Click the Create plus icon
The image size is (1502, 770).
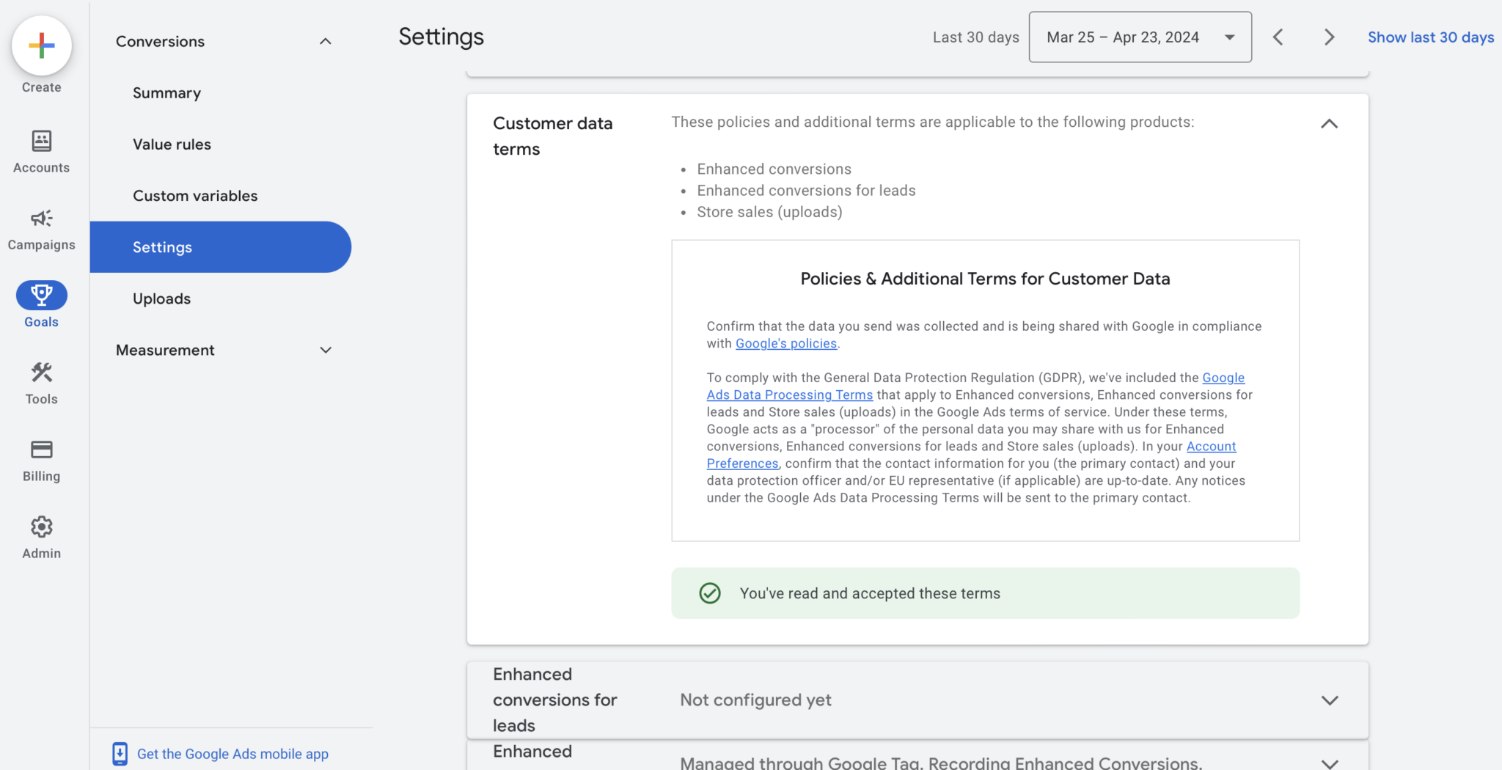pyautogui.click(x=41, y=45)
